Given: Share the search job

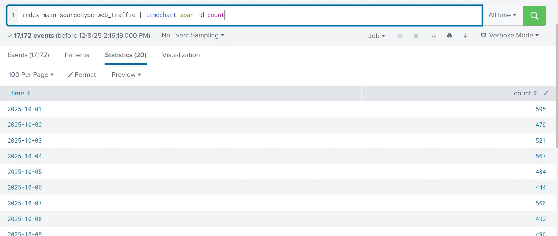Looking at the screenshot, I should point(434,36).
